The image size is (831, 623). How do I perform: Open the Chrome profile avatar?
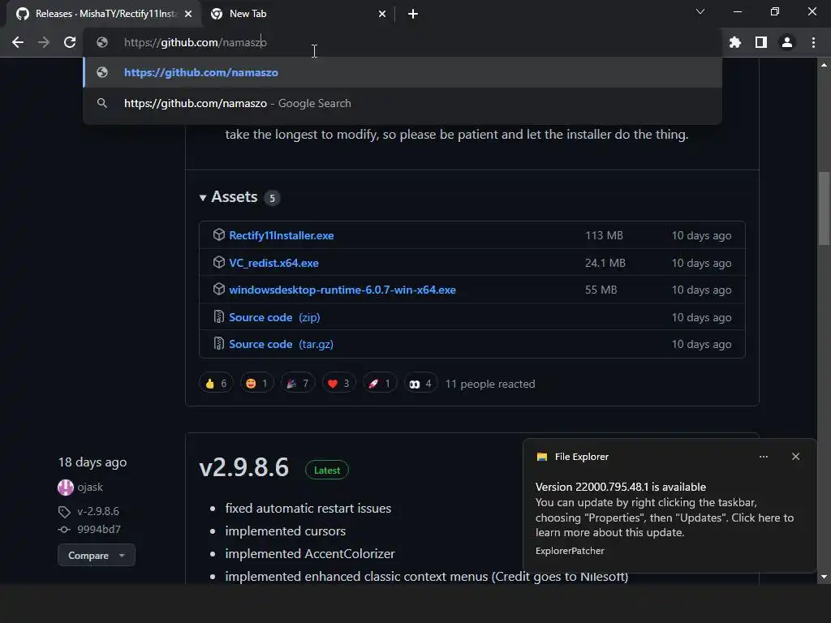click(787, 42)
